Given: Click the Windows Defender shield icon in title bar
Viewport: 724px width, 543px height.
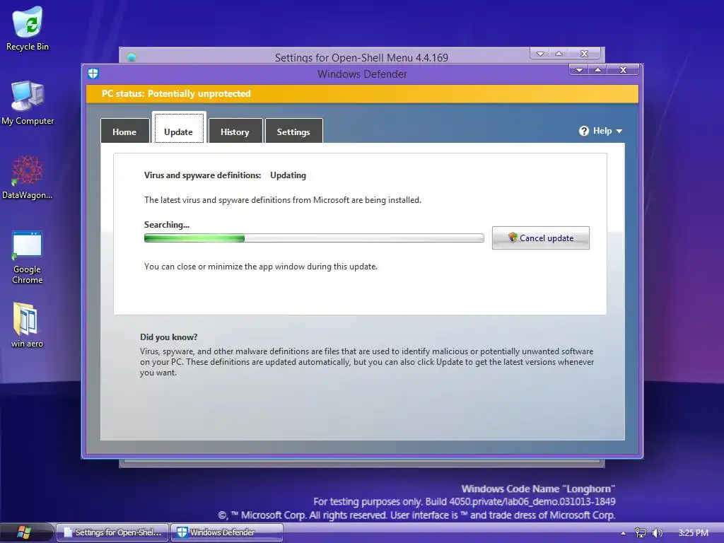Looking at the screenshot, I should point(93,74).
